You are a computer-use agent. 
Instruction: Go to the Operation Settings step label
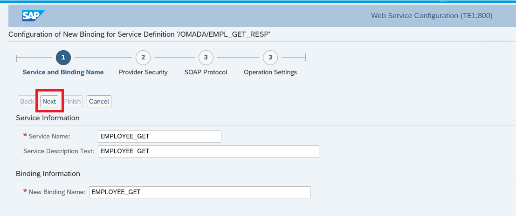coord(270,72)
